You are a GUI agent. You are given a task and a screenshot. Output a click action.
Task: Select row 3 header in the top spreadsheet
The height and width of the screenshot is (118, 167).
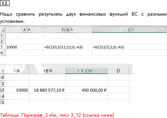pyautogui.click(x=3, y=47)
